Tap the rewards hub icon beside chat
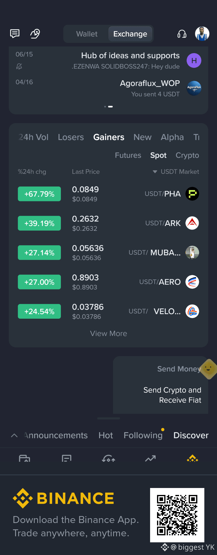Image resolution: width=217 pixels, height=555 pixels. point(35,33)
